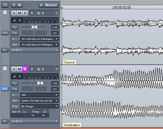This screenshot has height=129, width=163.
Task: Toggle global Solo in the top header
Action: [x=14, y=5]
